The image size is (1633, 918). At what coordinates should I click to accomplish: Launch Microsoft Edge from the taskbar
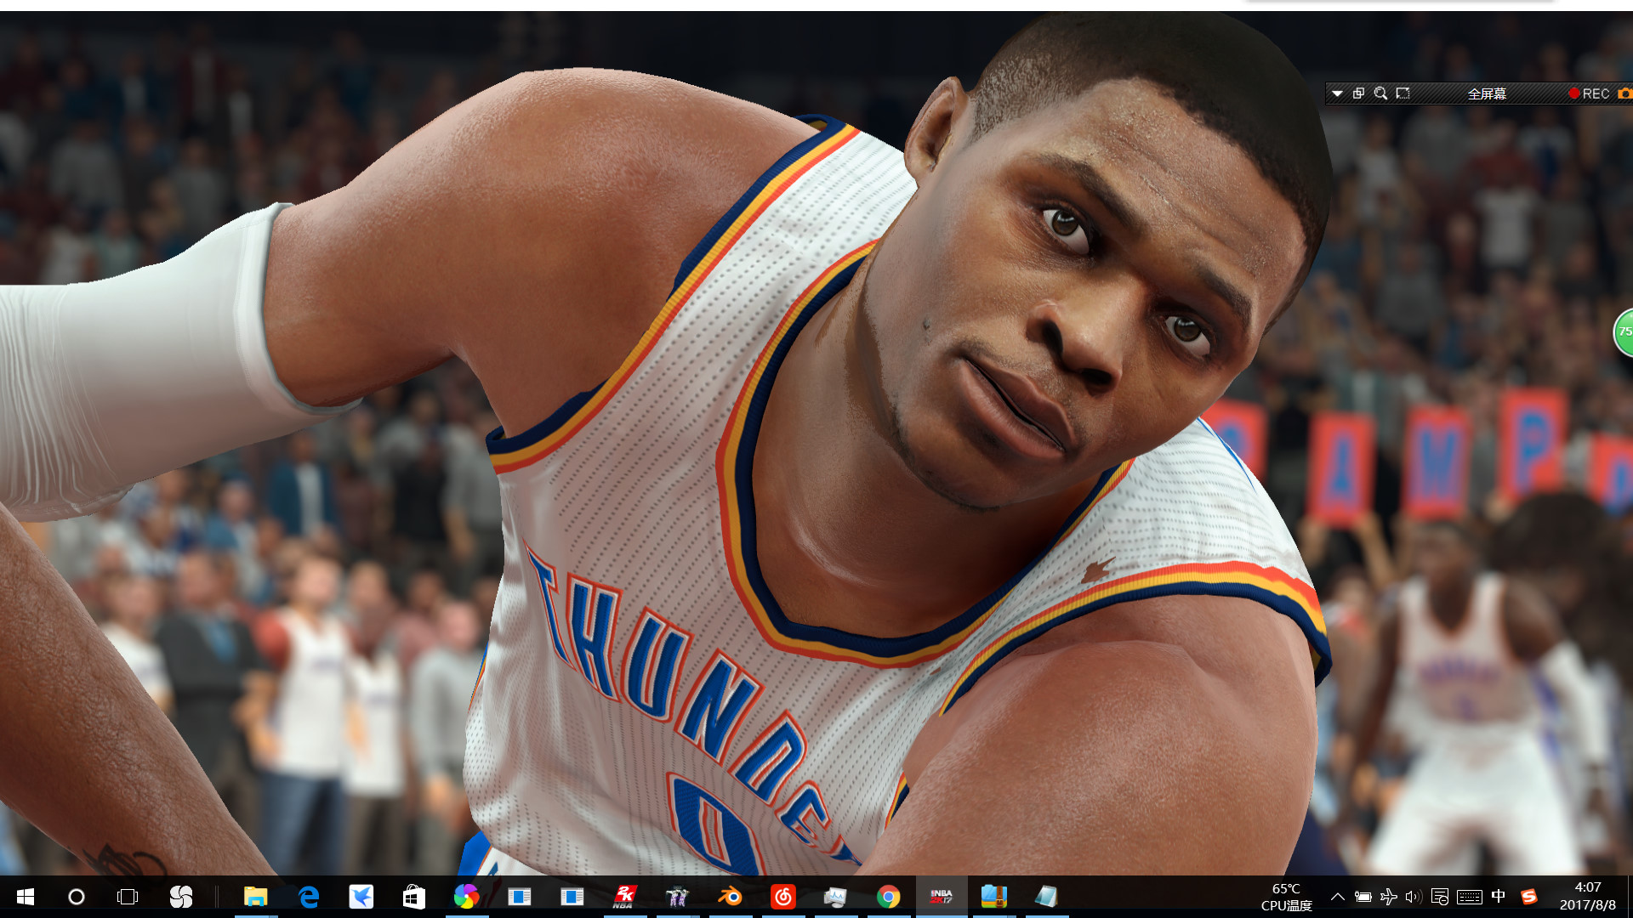pos(309,897)
